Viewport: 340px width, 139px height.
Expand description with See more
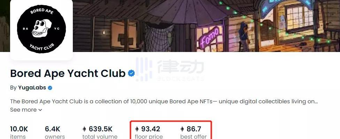pyautogui.click(x=26, y=110)
